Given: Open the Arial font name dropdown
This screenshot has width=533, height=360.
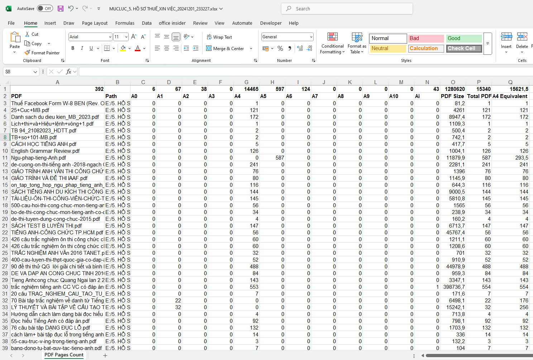Looking at the screenshot, I should [110, 37].
